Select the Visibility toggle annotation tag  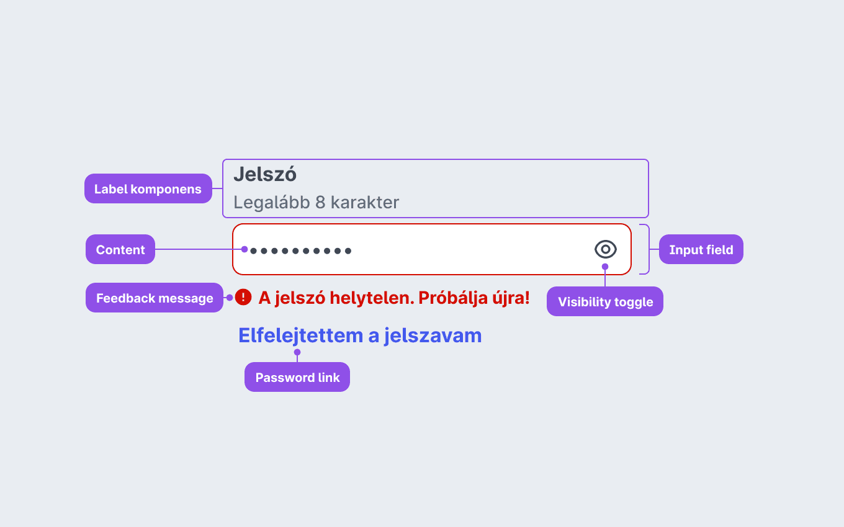[605, 301]
